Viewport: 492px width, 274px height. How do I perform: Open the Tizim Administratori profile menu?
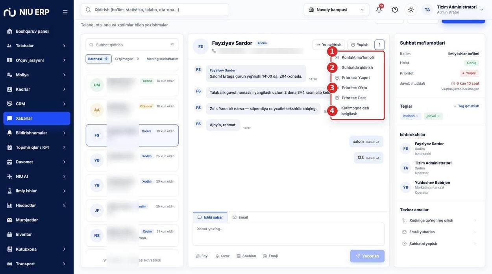(453, 9)
